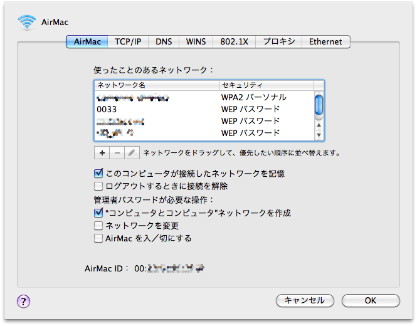Image resolution: width=417 pixels, height=326 pixels.
Task: Open help with the question mark button
Action: 23,302
